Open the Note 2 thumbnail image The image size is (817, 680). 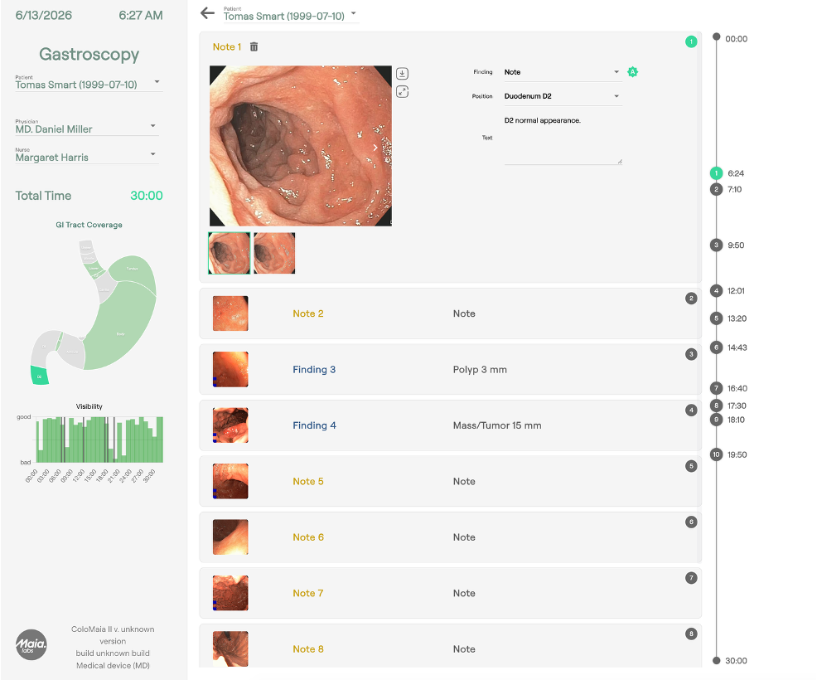pyautogui.click(x=230, y=313)
